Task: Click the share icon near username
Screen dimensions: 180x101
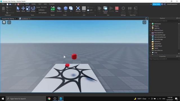Action: tap(165, 4)
